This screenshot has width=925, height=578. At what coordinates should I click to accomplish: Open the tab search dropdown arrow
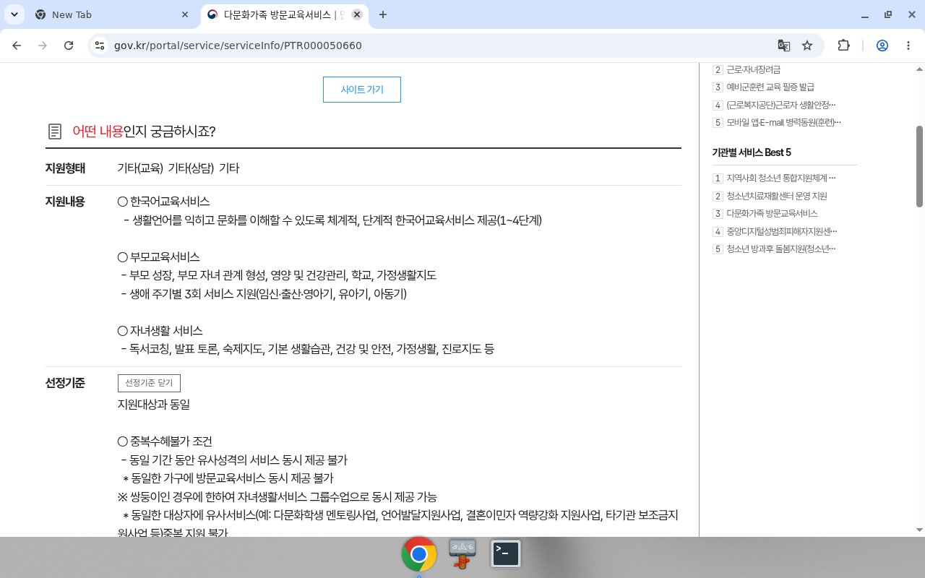(14, 14)
